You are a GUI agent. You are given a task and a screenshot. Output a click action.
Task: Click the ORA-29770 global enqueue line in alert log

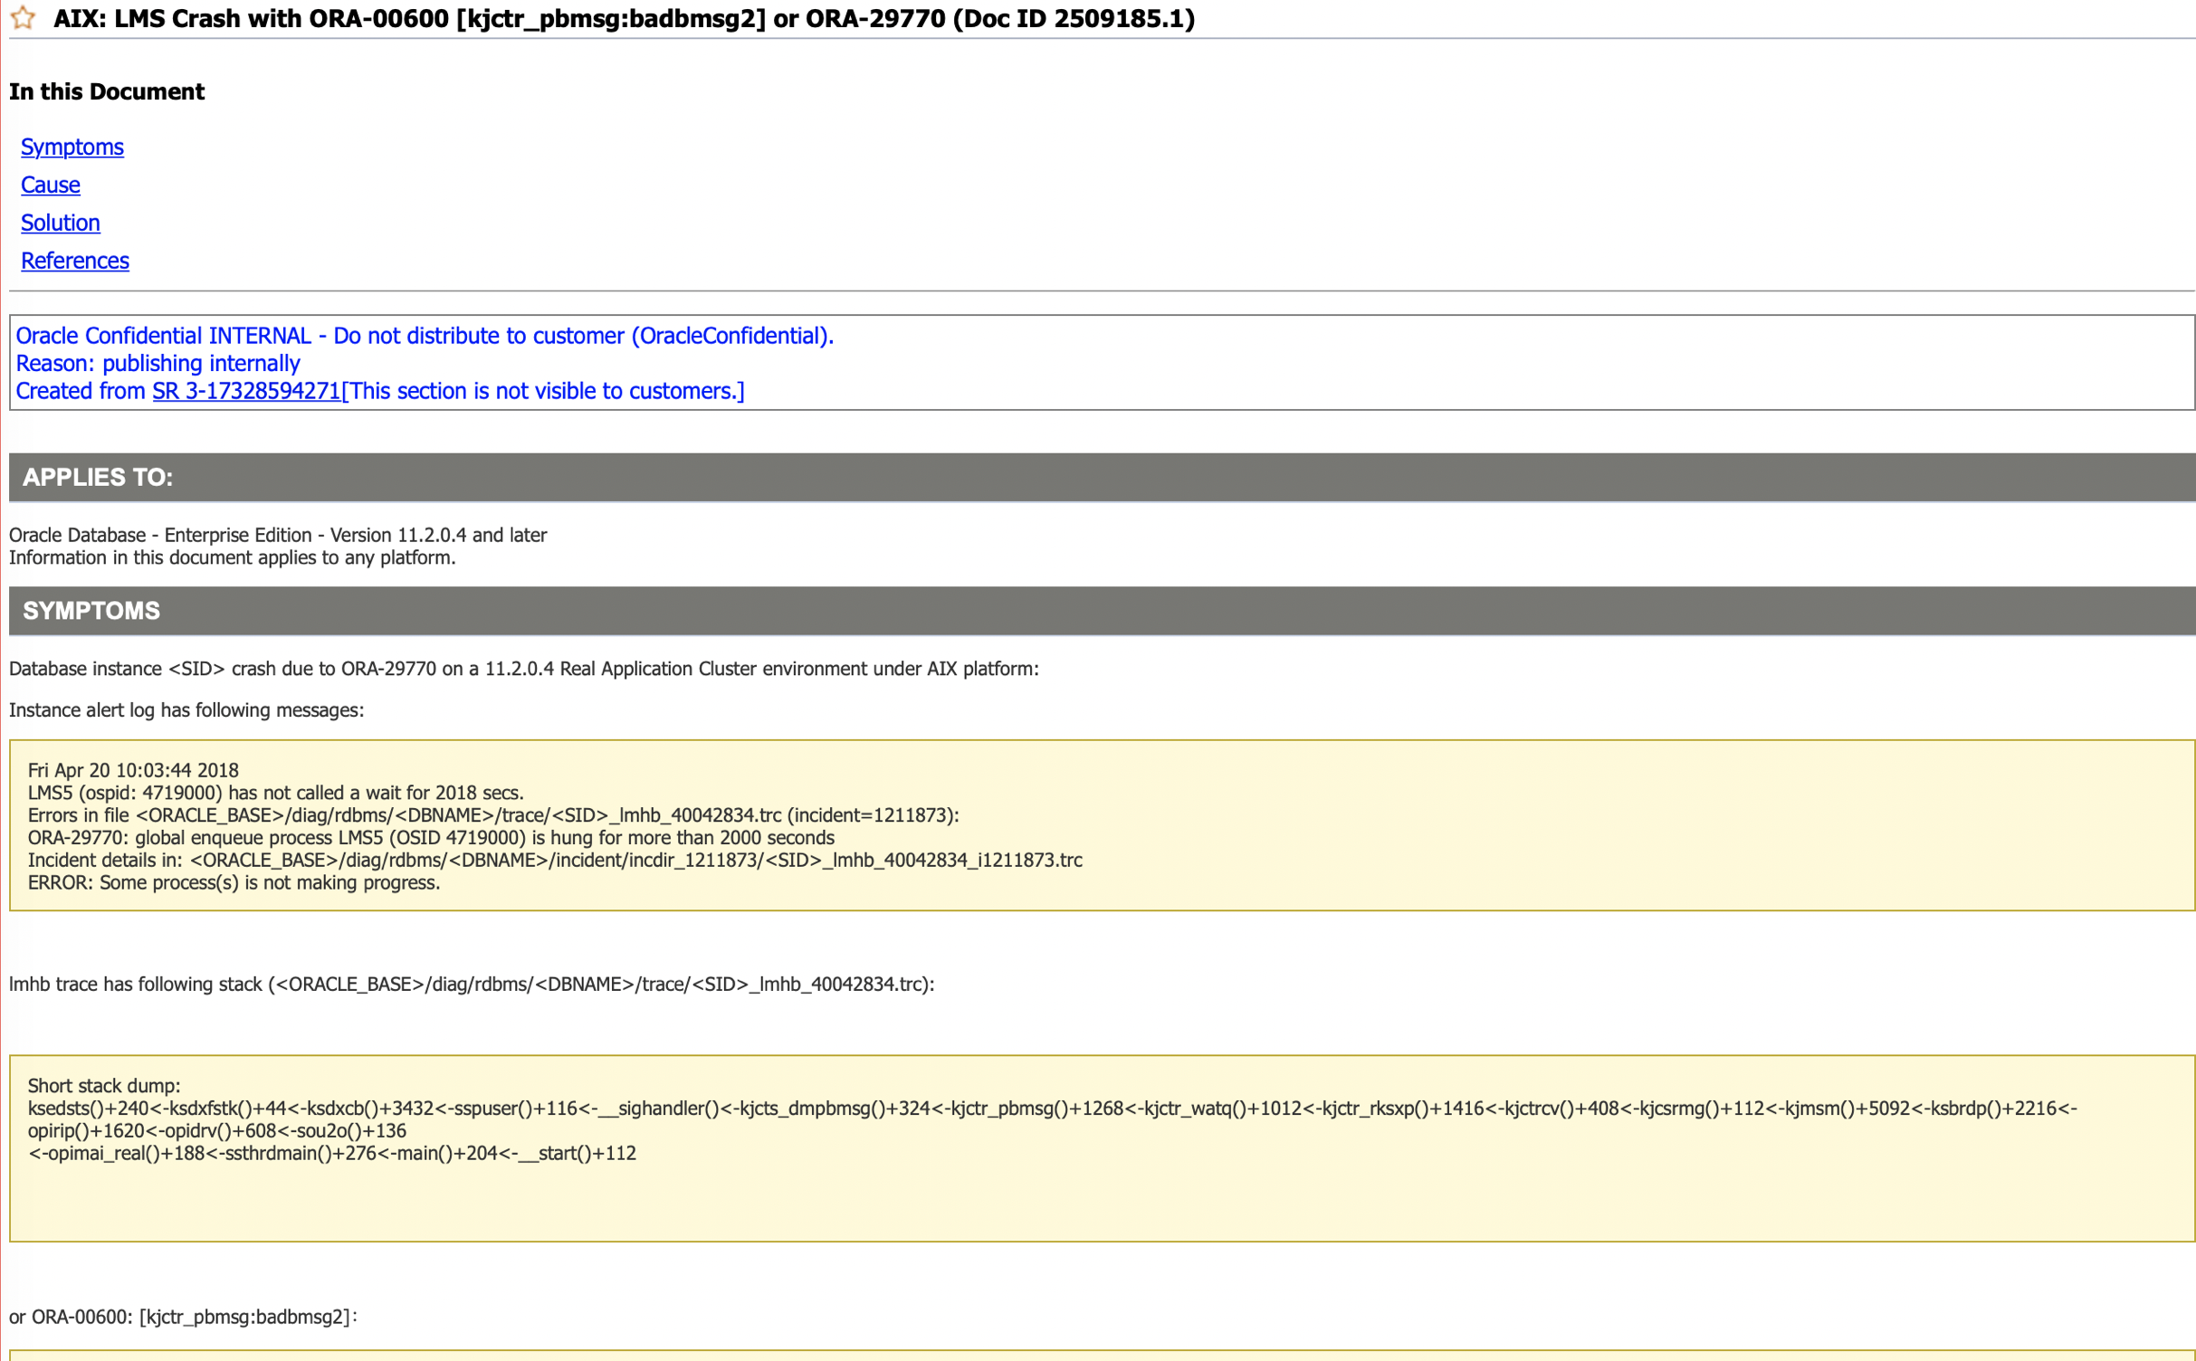pyautogui.click(x=431, y=838)
